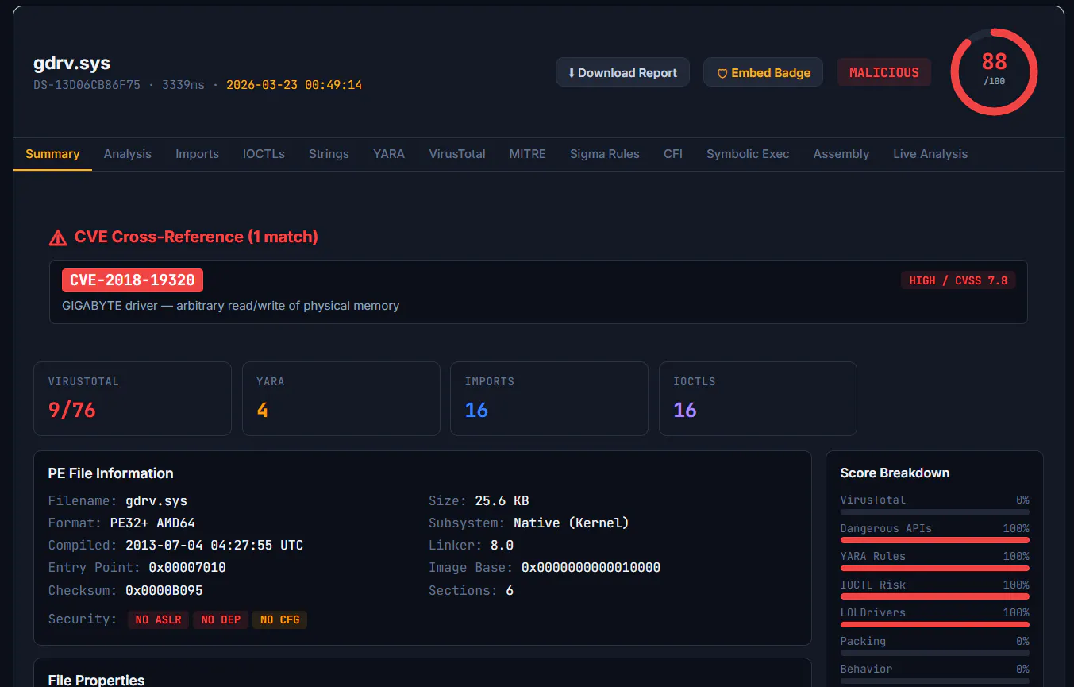The height and width of the screenshot is (687, 1074).
Task: Click the YARA Rules score bar
Action: pyautogui.click(x=935, y=568)
